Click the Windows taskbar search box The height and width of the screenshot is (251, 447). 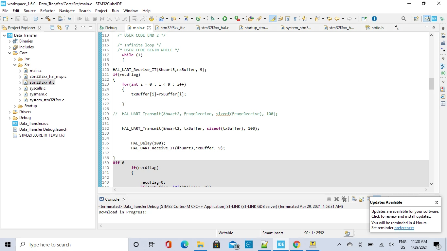pos(72,244)
